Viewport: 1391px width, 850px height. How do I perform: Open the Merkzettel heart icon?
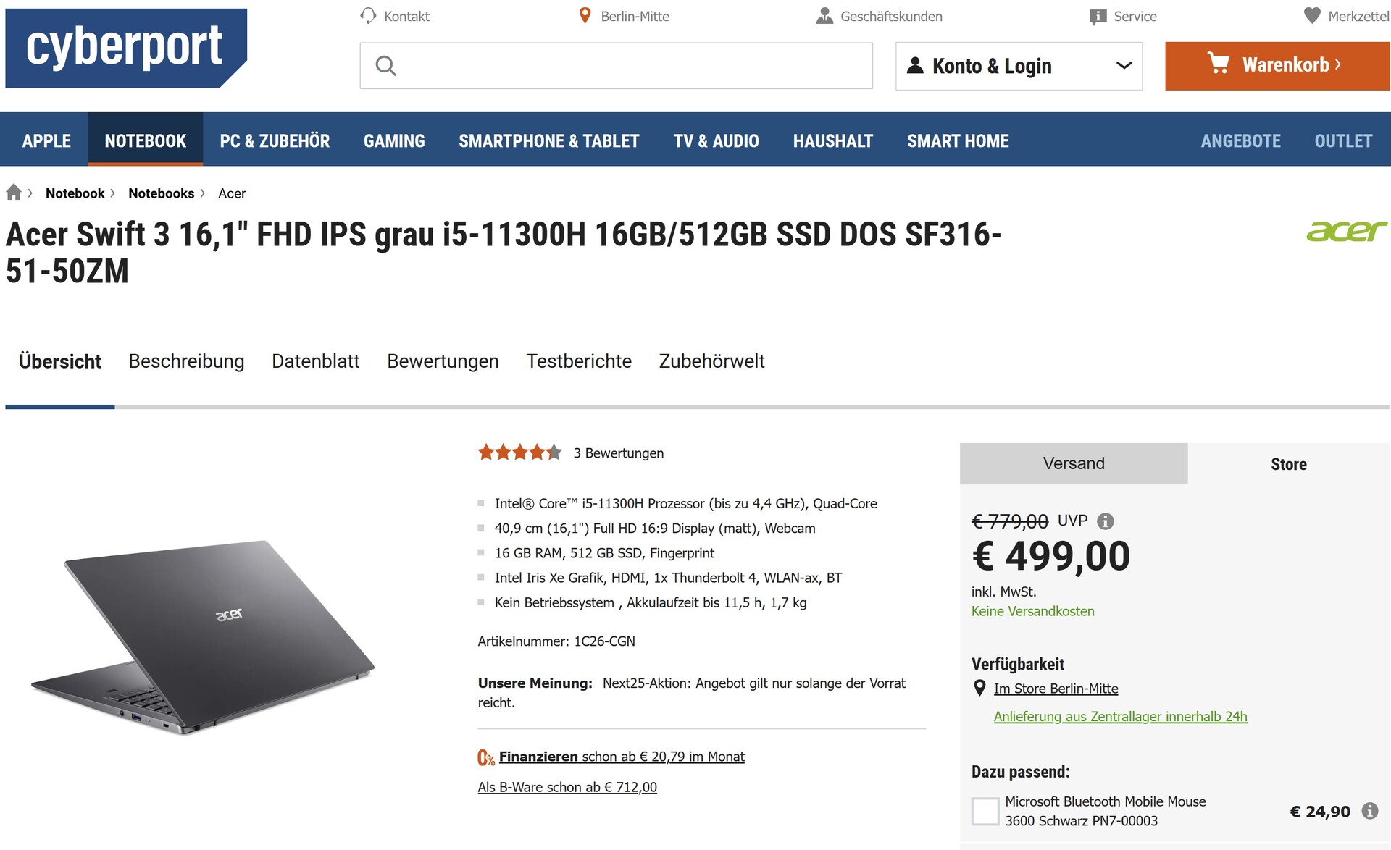1312,16
